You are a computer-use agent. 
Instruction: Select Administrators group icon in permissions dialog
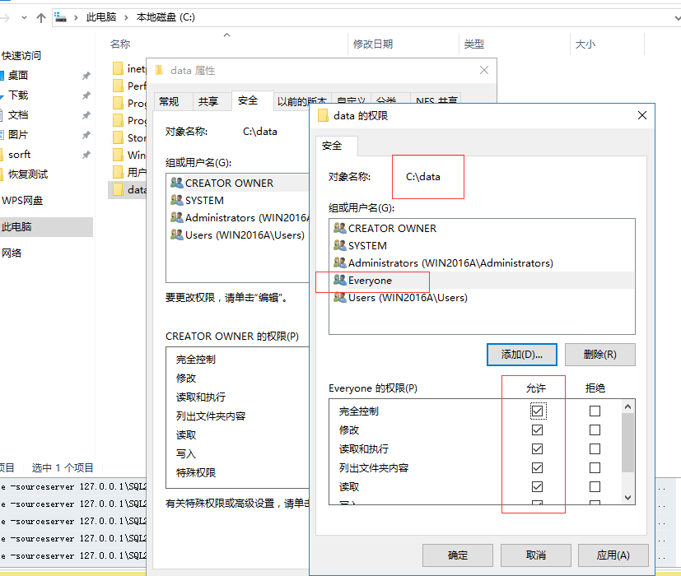point(339,262)
